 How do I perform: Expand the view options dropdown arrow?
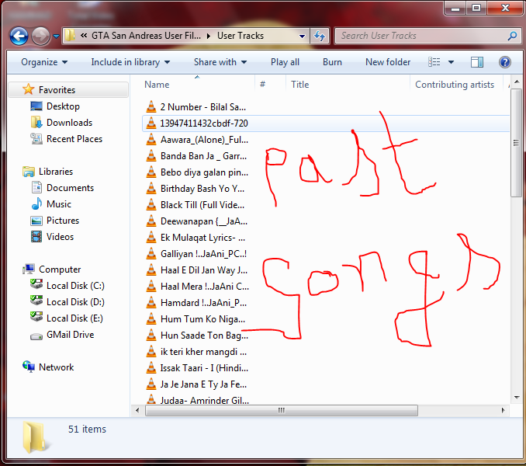pyautogui.click(x=451, y=62)
